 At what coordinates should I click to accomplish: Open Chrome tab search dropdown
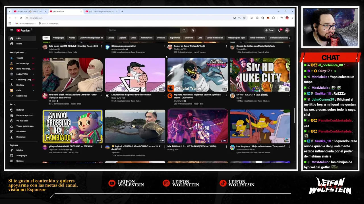tap(10, 11)
